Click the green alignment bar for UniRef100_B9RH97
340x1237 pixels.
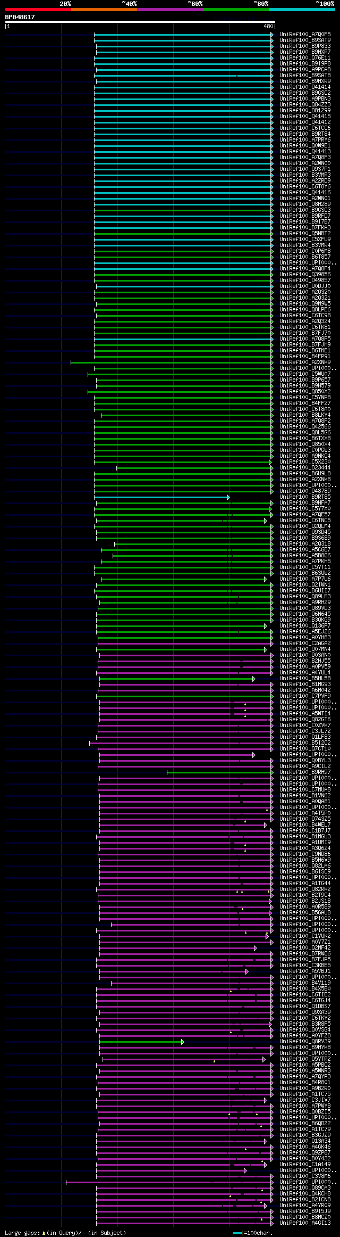[220, 772]
